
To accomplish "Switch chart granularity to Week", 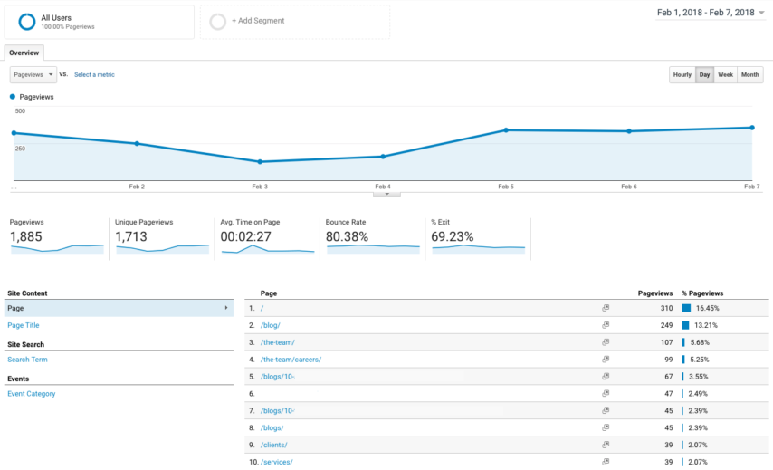I will tap(725, 75).
